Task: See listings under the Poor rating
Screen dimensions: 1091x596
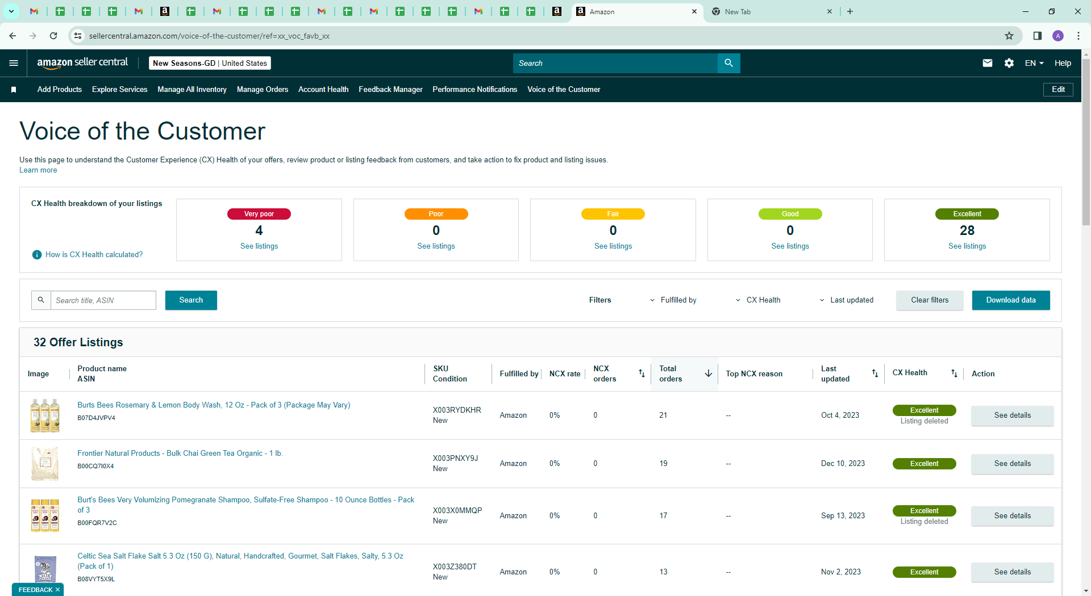Action: coord(436,246)
